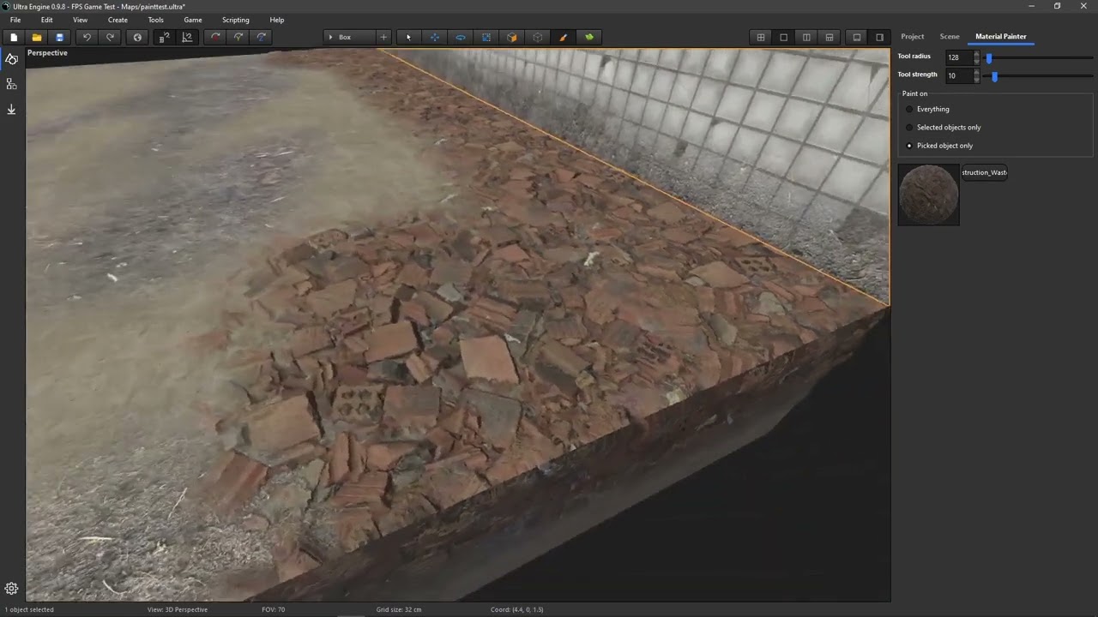Switch to the two-column viewport layout
The height and width of the screenshot is (617, 1098).
(x=806, y=37)
